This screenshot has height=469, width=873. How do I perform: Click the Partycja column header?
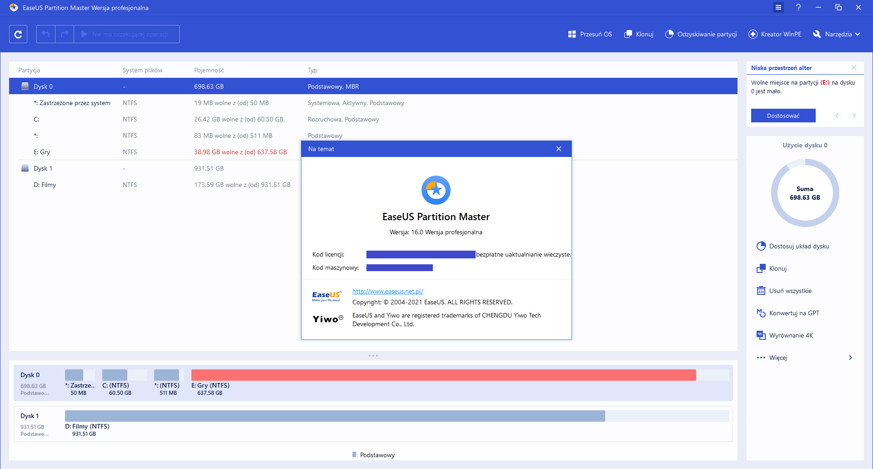[29, 70]
